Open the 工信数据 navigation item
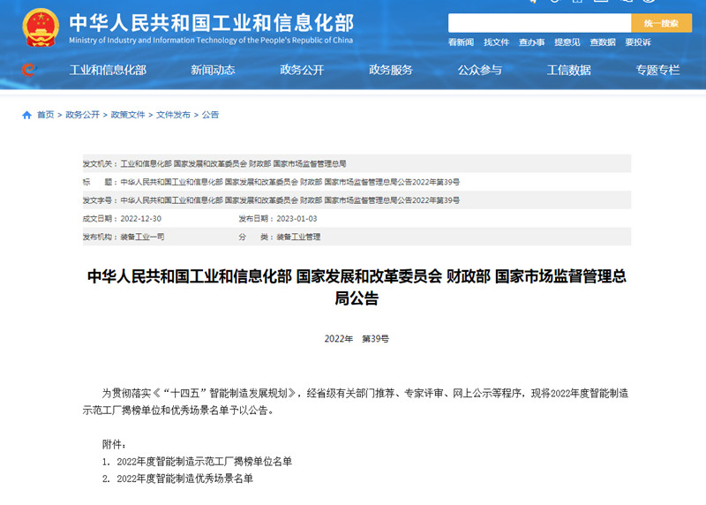 [569, 71]
